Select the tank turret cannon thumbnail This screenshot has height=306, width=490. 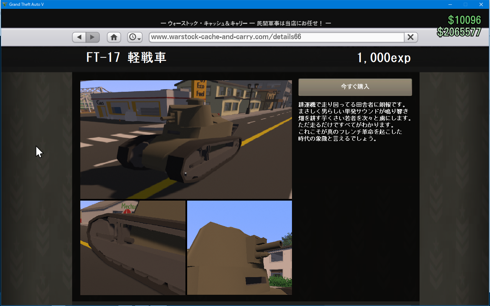(x=240, y=248)
